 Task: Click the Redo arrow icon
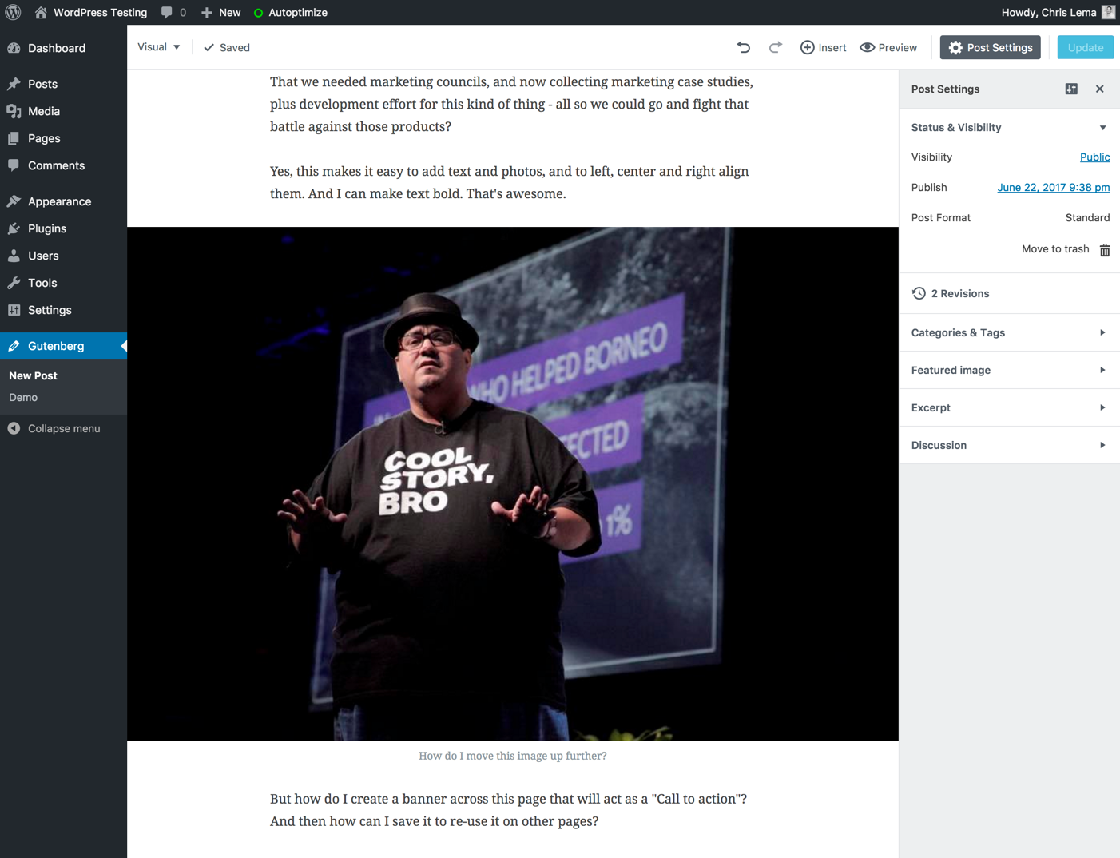[x=774, y=47]
